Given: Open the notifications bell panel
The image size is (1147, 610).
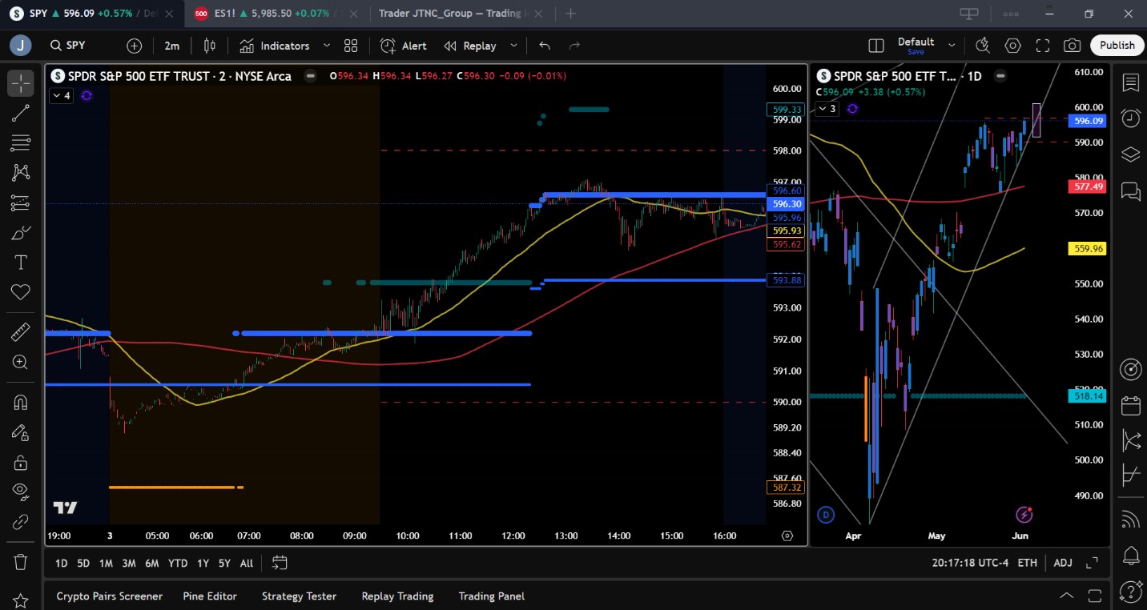Looking at the screenshot, I should (x=1131, y=555).
